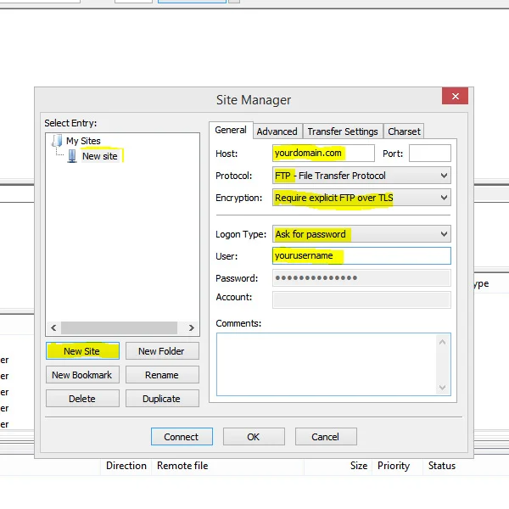Open the Protocol dropdown
This screenshot has width=509, height=509.
click(361, 176)
